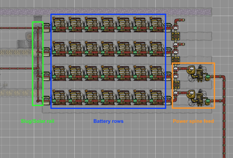Select the first battery in the top row
Screen dimensions: 233x158
[59, 25]
